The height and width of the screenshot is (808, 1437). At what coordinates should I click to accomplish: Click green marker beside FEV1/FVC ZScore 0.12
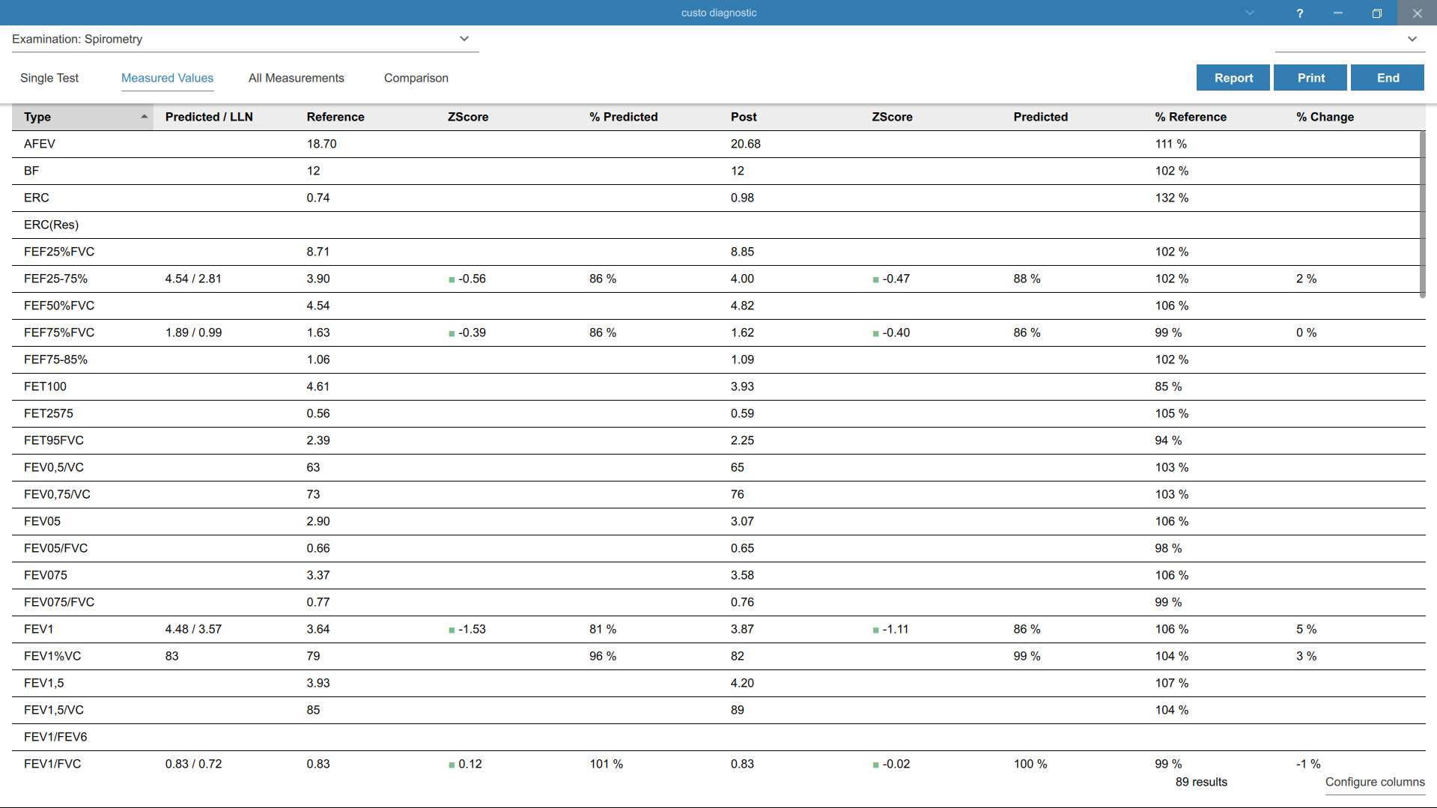tap(452, 765)
